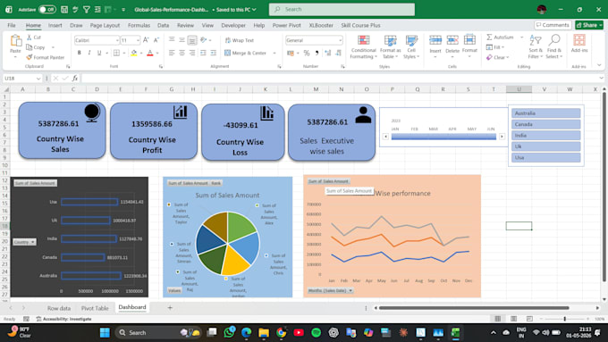This screenshot has width=608, height=342.
Task: Select Page Layout view in status bar
Action: (x=513, y=319)
